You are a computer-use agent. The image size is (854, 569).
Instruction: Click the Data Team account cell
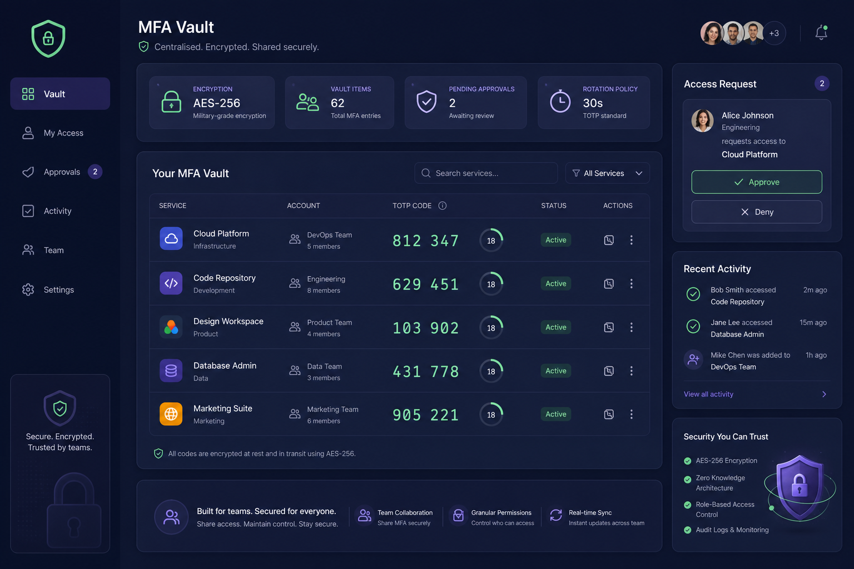pos(316,372)
